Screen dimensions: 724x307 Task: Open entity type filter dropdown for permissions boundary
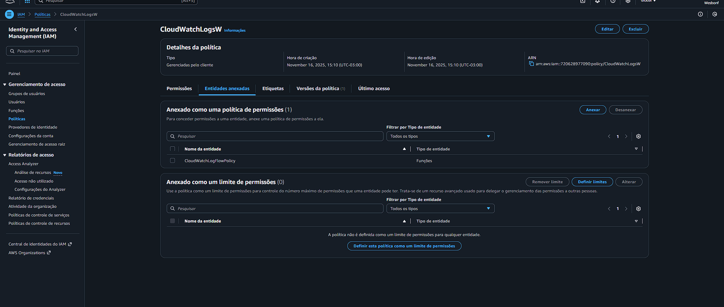pyautogui.click(x=440, y=209)
